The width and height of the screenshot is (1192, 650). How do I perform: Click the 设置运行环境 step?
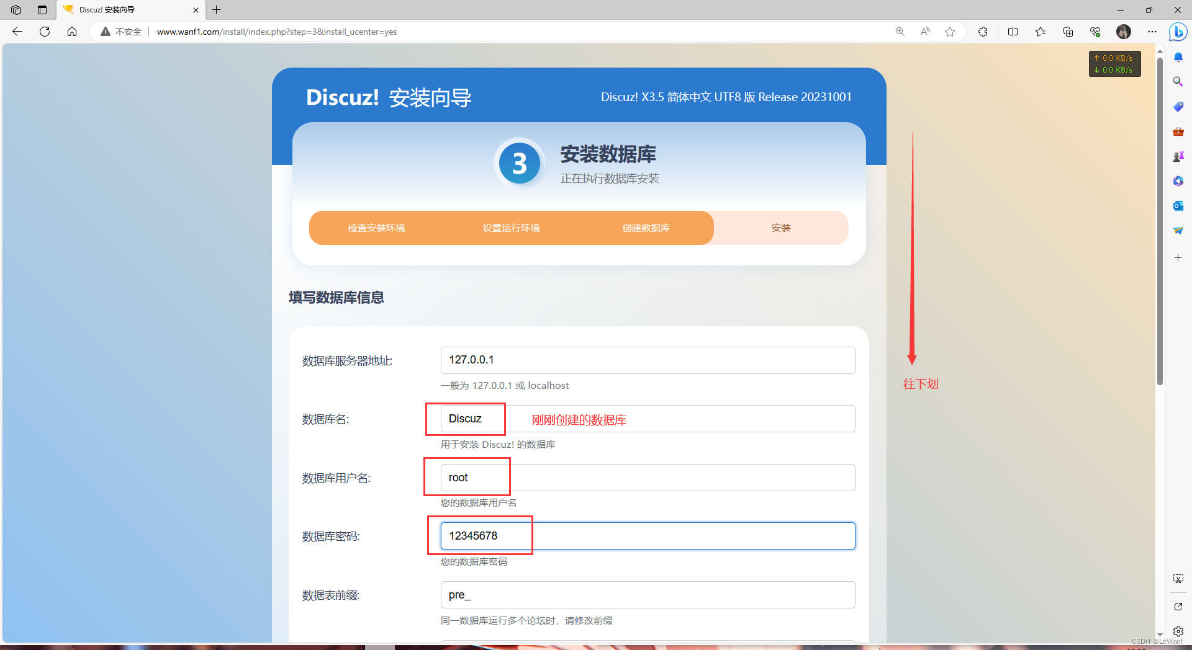512,228
